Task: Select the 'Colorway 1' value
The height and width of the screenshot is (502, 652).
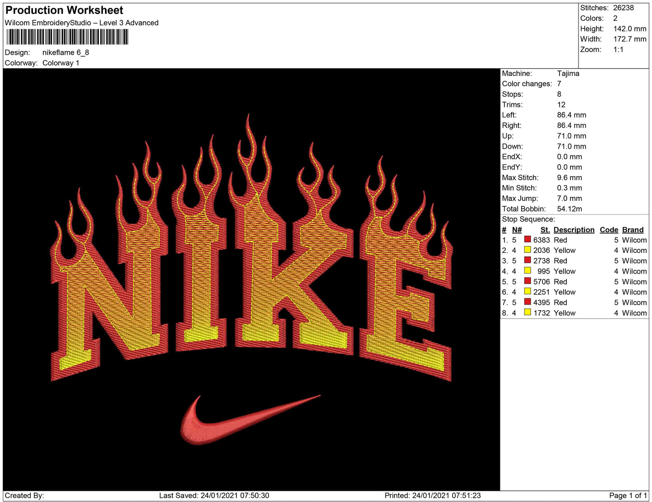Action: [61, 63]
